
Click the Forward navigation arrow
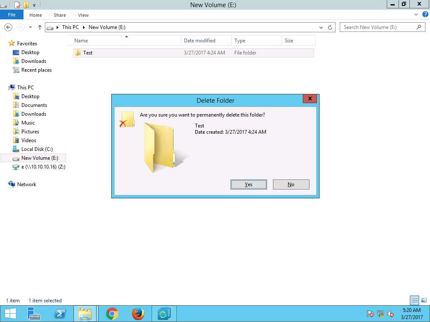[x=21, y=27]
